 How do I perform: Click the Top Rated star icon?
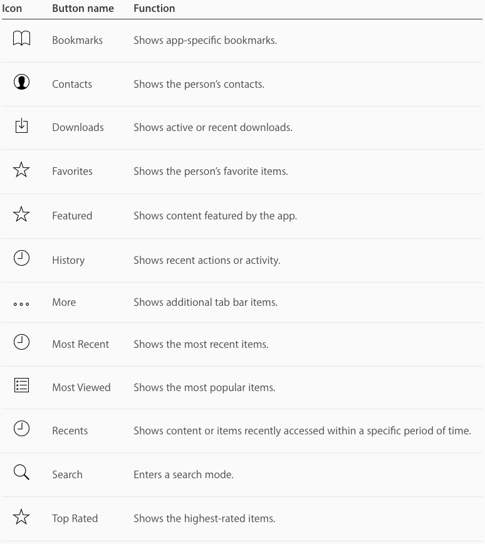click(21, 516)
